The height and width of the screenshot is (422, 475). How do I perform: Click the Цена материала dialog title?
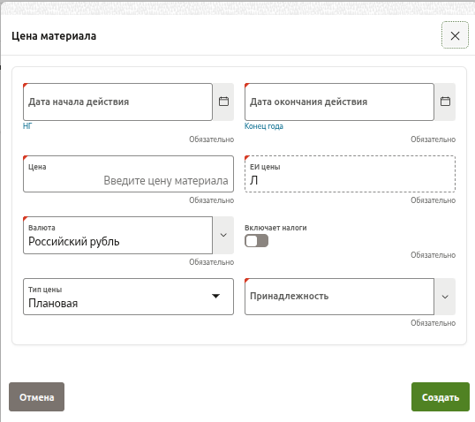point(54,36)
